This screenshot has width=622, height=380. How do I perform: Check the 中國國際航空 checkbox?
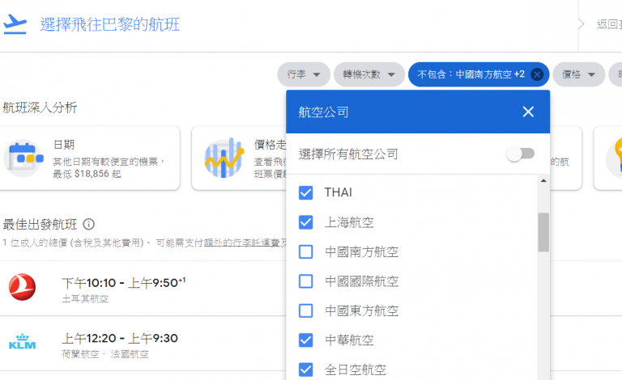pos(306,281)
